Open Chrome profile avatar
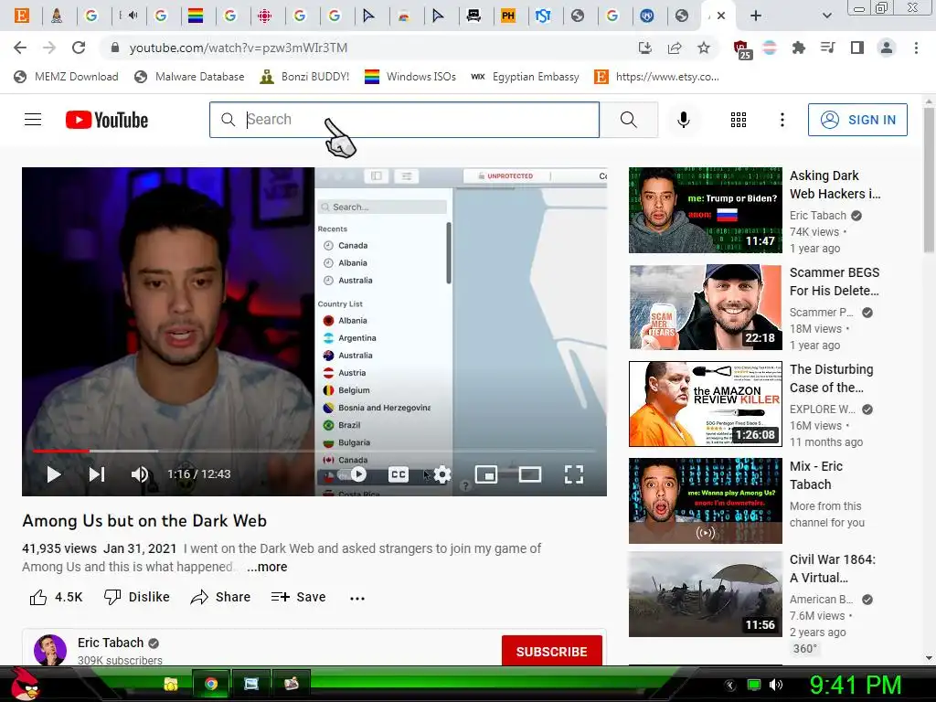936x702 pixels. click(x=887, y=48)
